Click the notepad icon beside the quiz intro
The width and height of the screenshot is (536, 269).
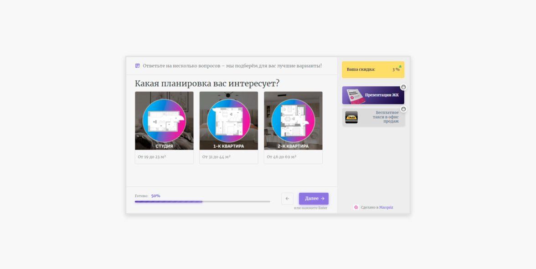click(138, 66)
